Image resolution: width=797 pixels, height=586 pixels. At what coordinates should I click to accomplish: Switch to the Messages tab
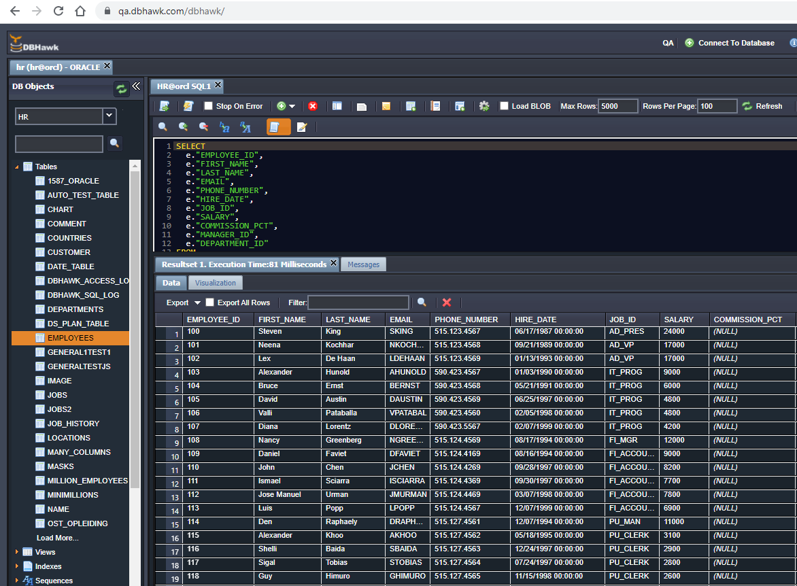[x=363, y=264]
